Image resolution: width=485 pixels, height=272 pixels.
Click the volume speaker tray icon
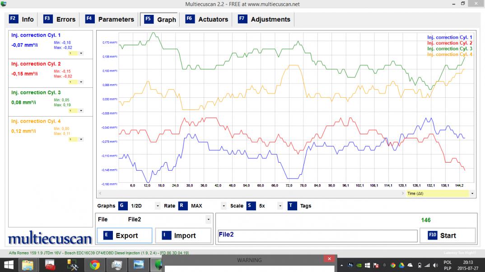(435, 265)
